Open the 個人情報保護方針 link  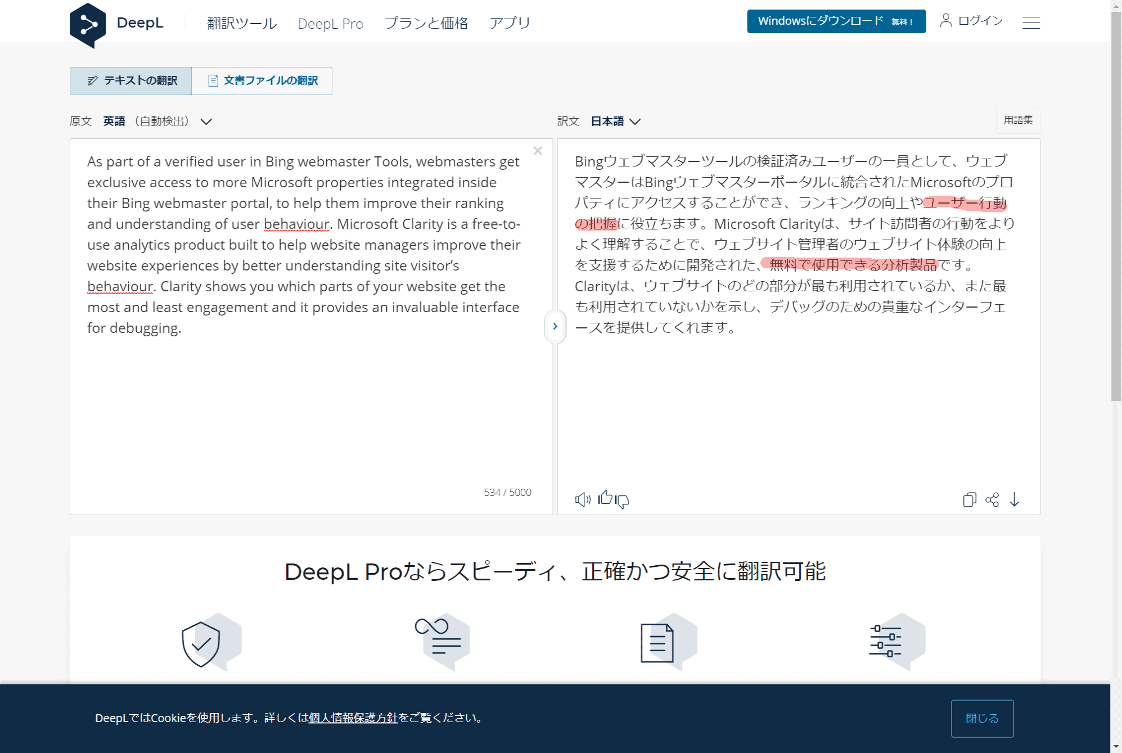pos(353,718)
